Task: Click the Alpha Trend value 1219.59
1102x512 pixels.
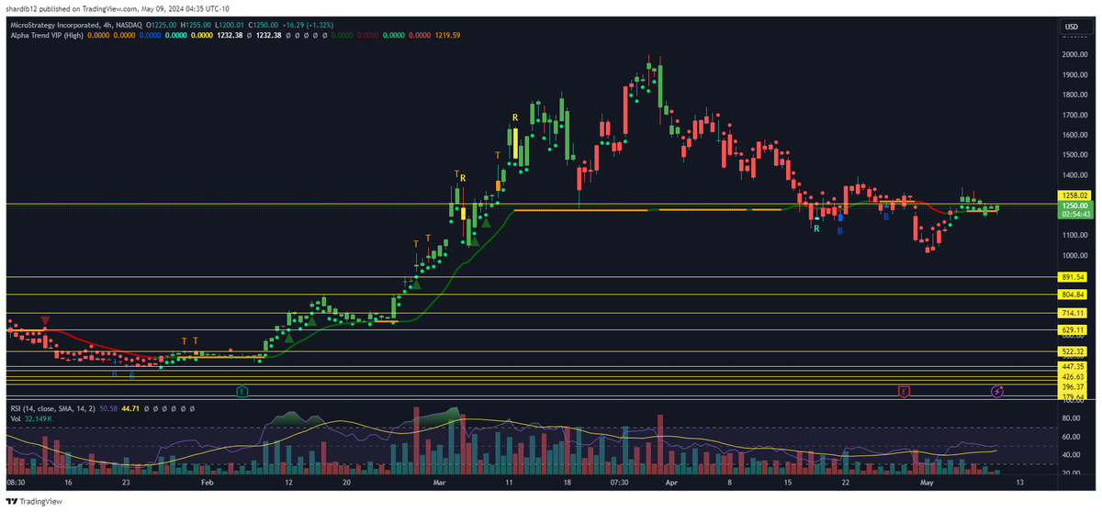Action: [448, 35]
